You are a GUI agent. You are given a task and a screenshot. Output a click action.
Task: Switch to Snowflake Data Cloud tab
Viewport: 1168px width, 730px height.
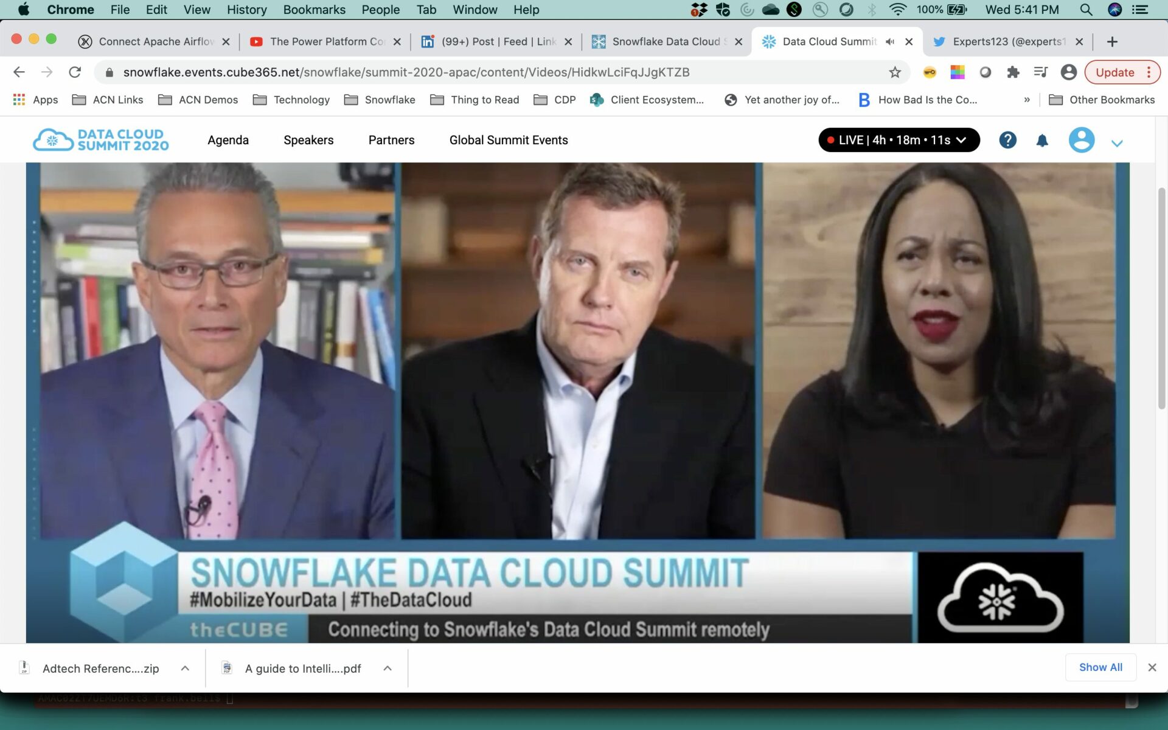665,41
